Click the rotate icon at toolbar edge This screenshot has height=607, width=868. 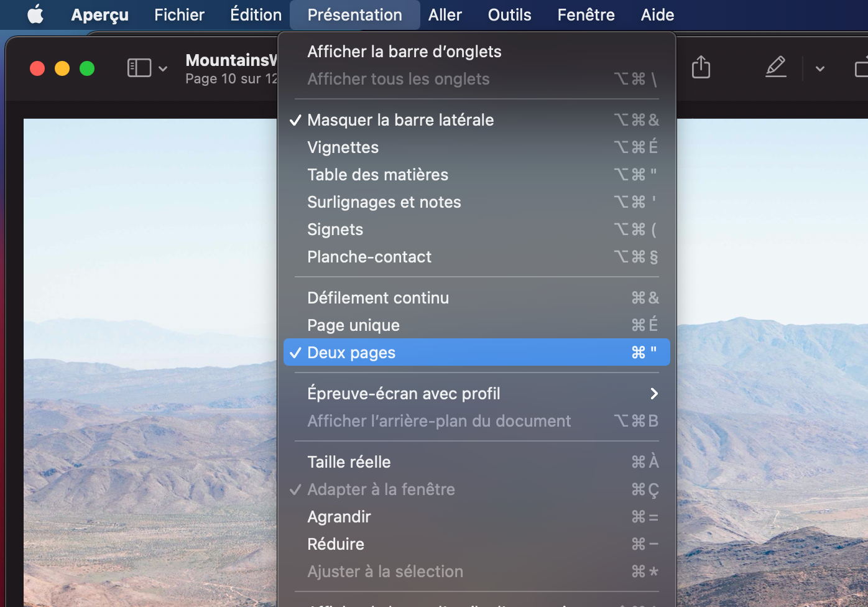(x=861, y=68)
